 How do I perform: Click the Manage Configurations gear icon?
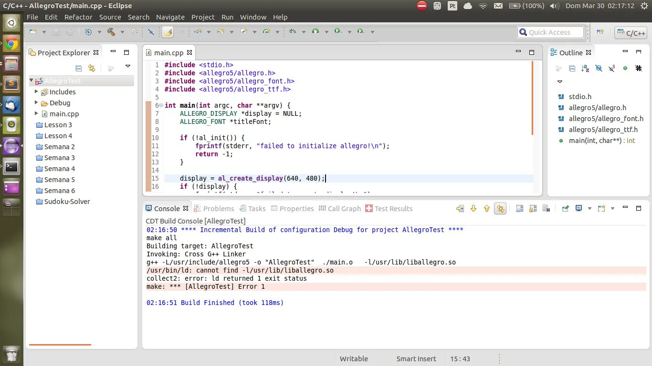[x=88, y=32]
